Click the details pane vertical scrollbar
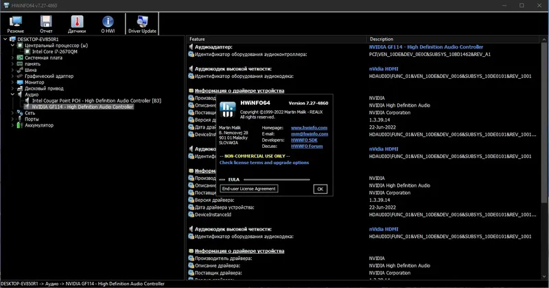This screenshot has width=549, height=288. click(x=544, y=122)
